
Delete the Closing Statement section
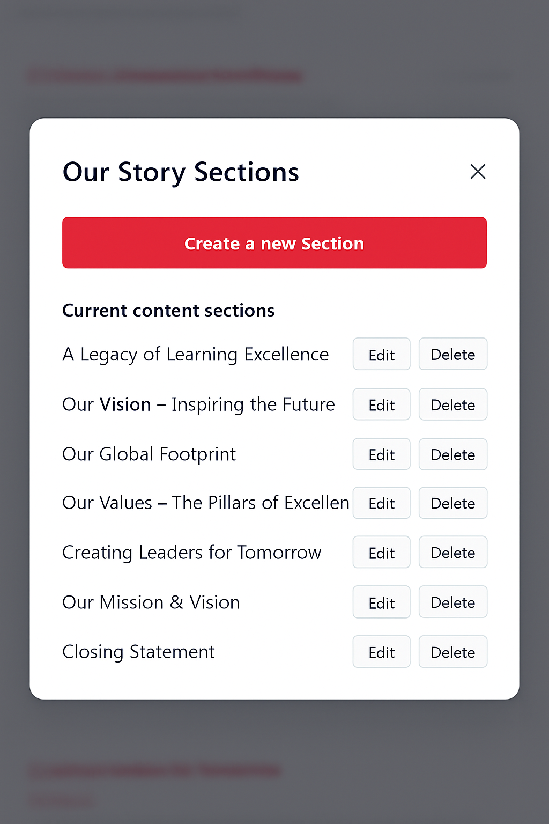point(452,652)
